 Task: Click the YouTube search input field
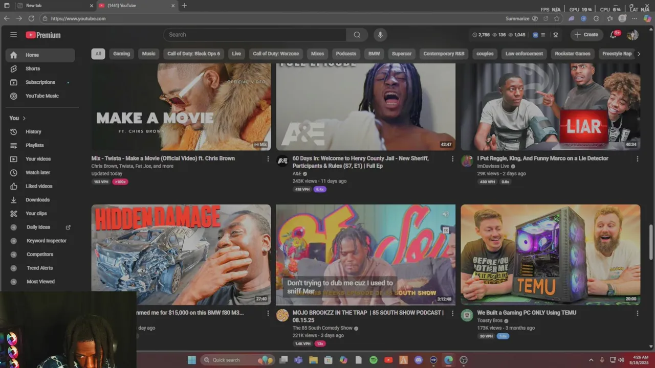pos(255,35)
